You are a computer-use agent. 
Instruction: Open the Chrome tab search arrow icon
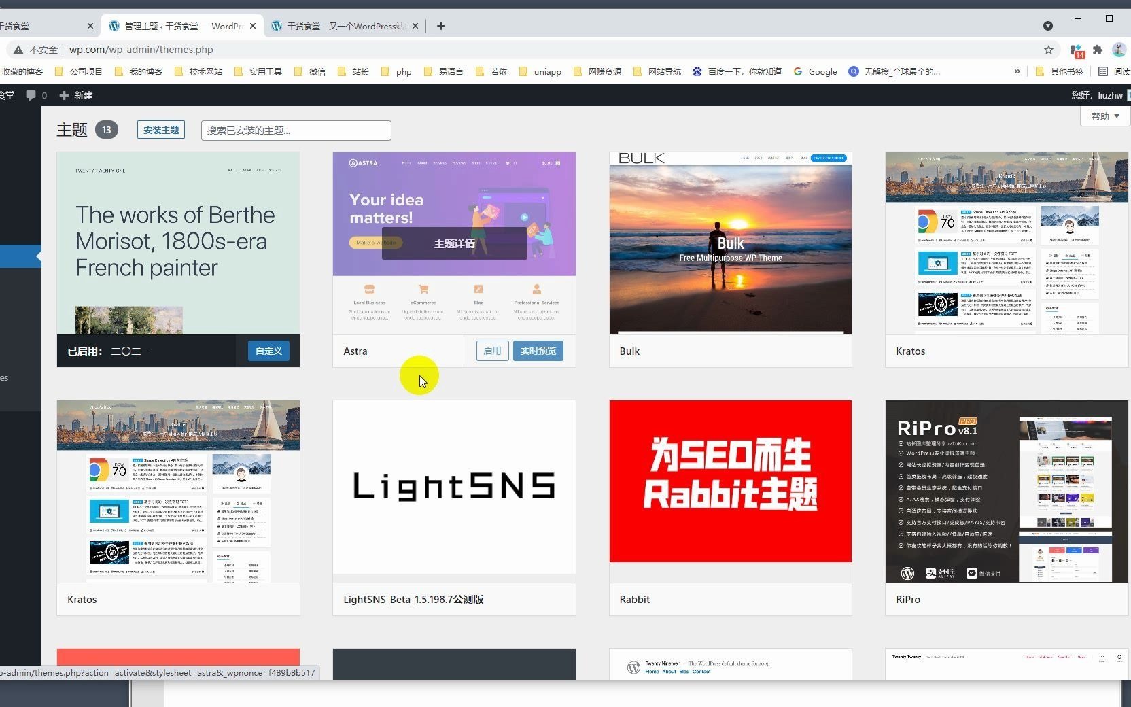pyautogui.click(x=1048, y=26)
